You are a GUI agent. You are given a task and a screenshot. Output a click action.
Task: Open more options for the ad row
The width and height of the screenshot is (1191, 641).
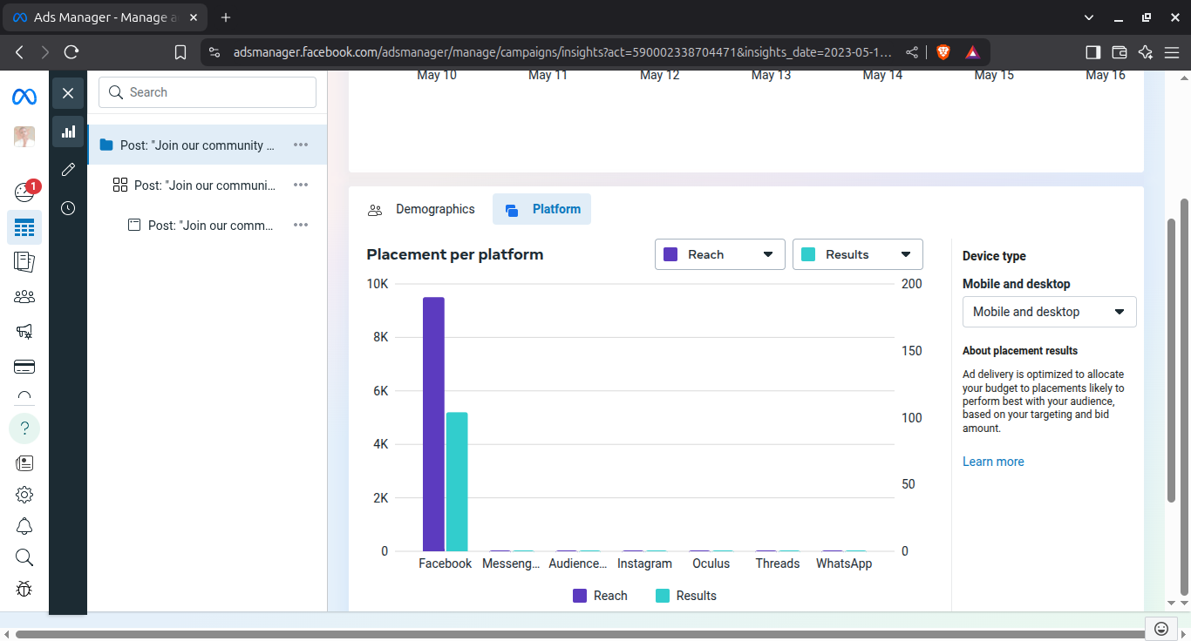301,225
